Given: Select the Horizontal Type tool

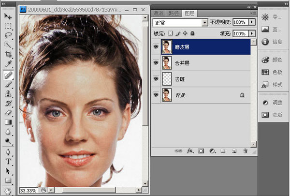Looking at the screenshot, I should coord(8,161).
